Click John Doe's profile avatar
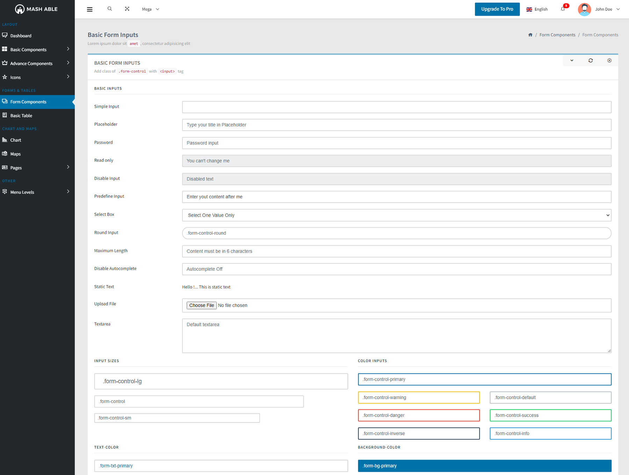The image size is (629, 475). tap(584, 9)
